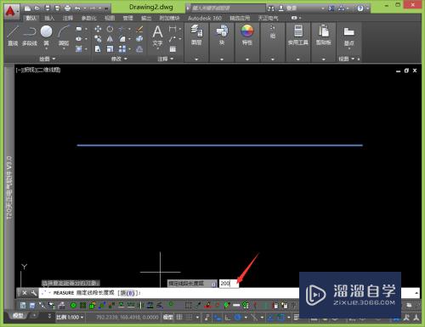Expand the 修改 (Modify) panel
Image resolution: width=425 pixels, height=327 pixels.
(x=119, y=59)
